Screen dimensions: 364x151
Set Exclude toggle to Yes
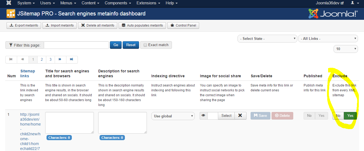coord(350,116)
